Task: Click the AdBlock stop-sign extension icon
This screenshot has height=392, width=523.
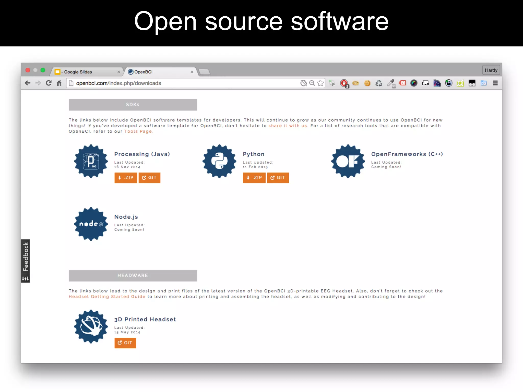Action: (344, 83)
